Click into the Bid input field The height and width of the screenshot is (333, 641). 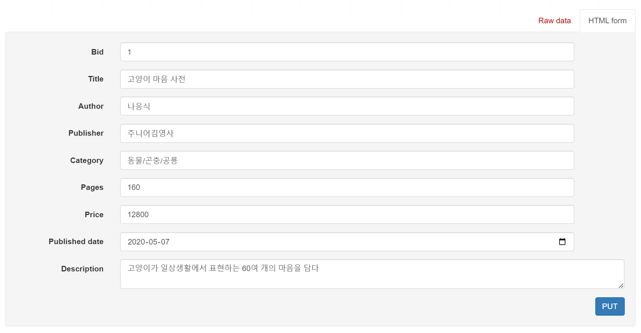[x=347, y=52]
